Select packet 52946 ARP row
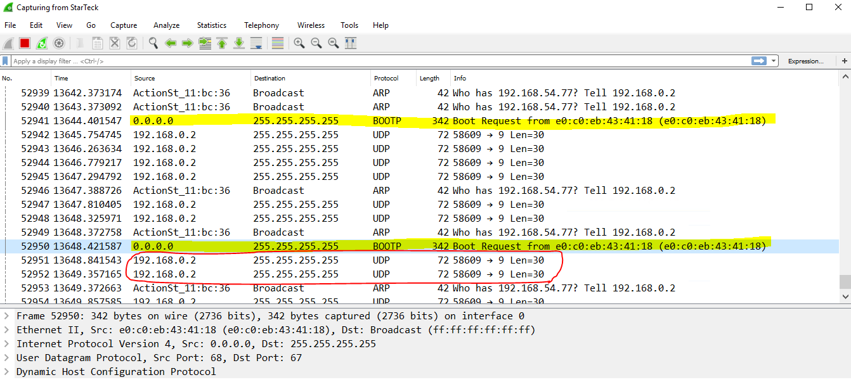Viewport: 851px width, 382px height. tap(419, 191)
